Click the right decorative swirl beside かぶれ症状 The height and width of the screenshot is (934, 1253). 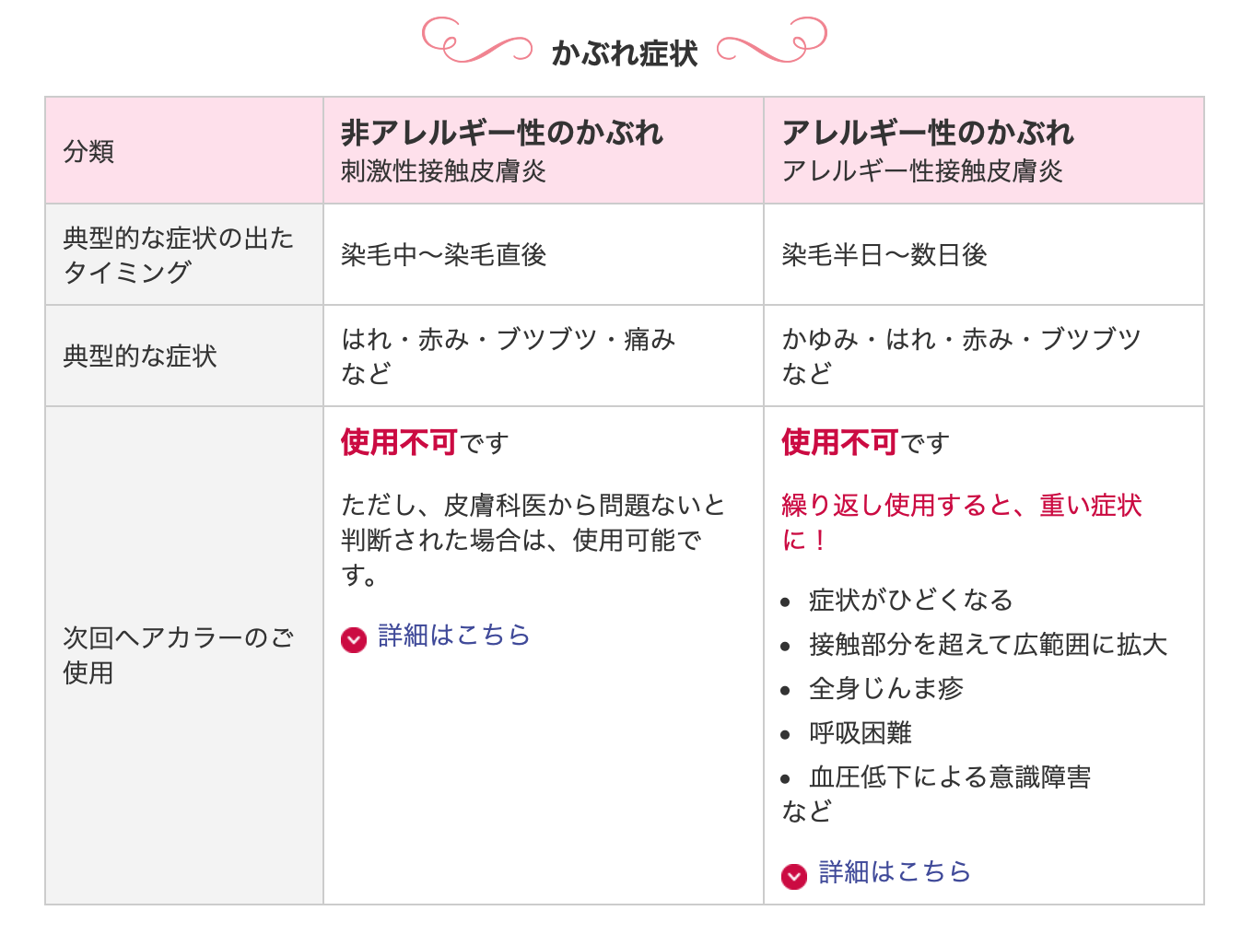tap(772, 40)
